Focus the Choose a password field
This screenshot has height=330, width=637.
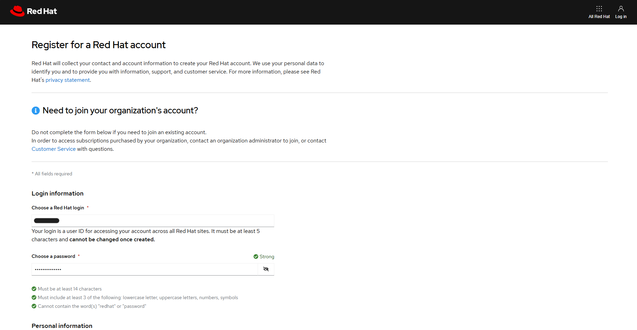pyautogui.click(x=145, y=269)
